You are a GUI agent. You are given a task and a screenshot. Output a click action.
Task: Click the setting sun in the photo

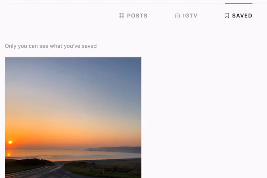(10, 142)
